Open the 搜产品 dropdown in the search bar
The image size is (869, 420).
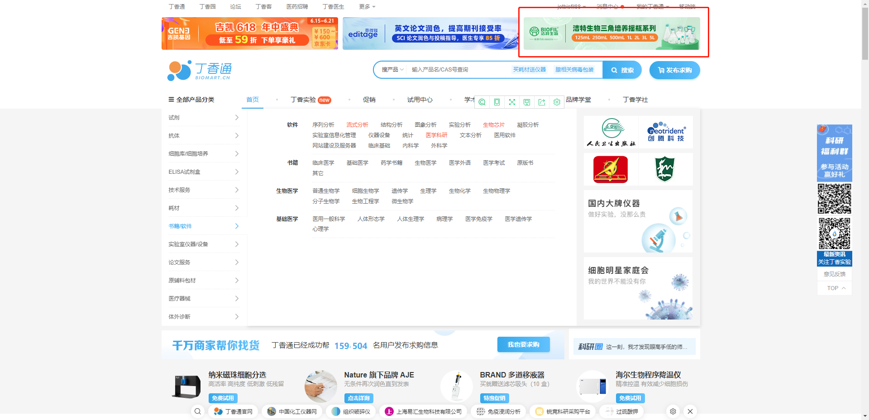click(x=391, y=69)
